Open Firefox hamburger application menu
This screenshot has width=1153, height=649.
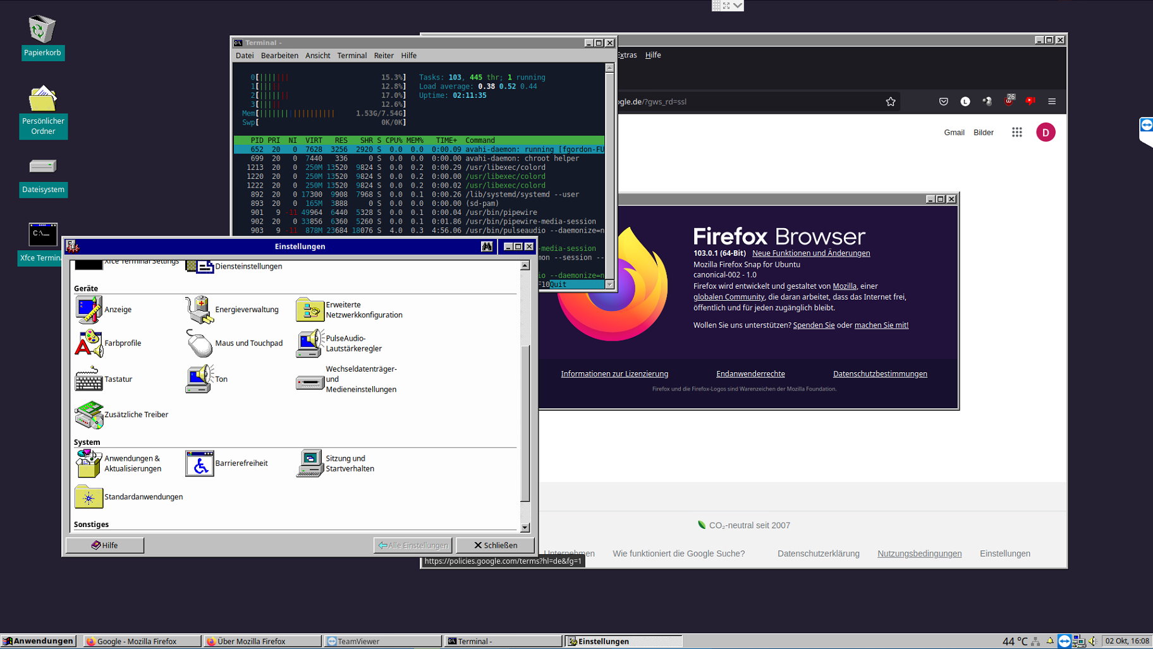point(1052,101)
